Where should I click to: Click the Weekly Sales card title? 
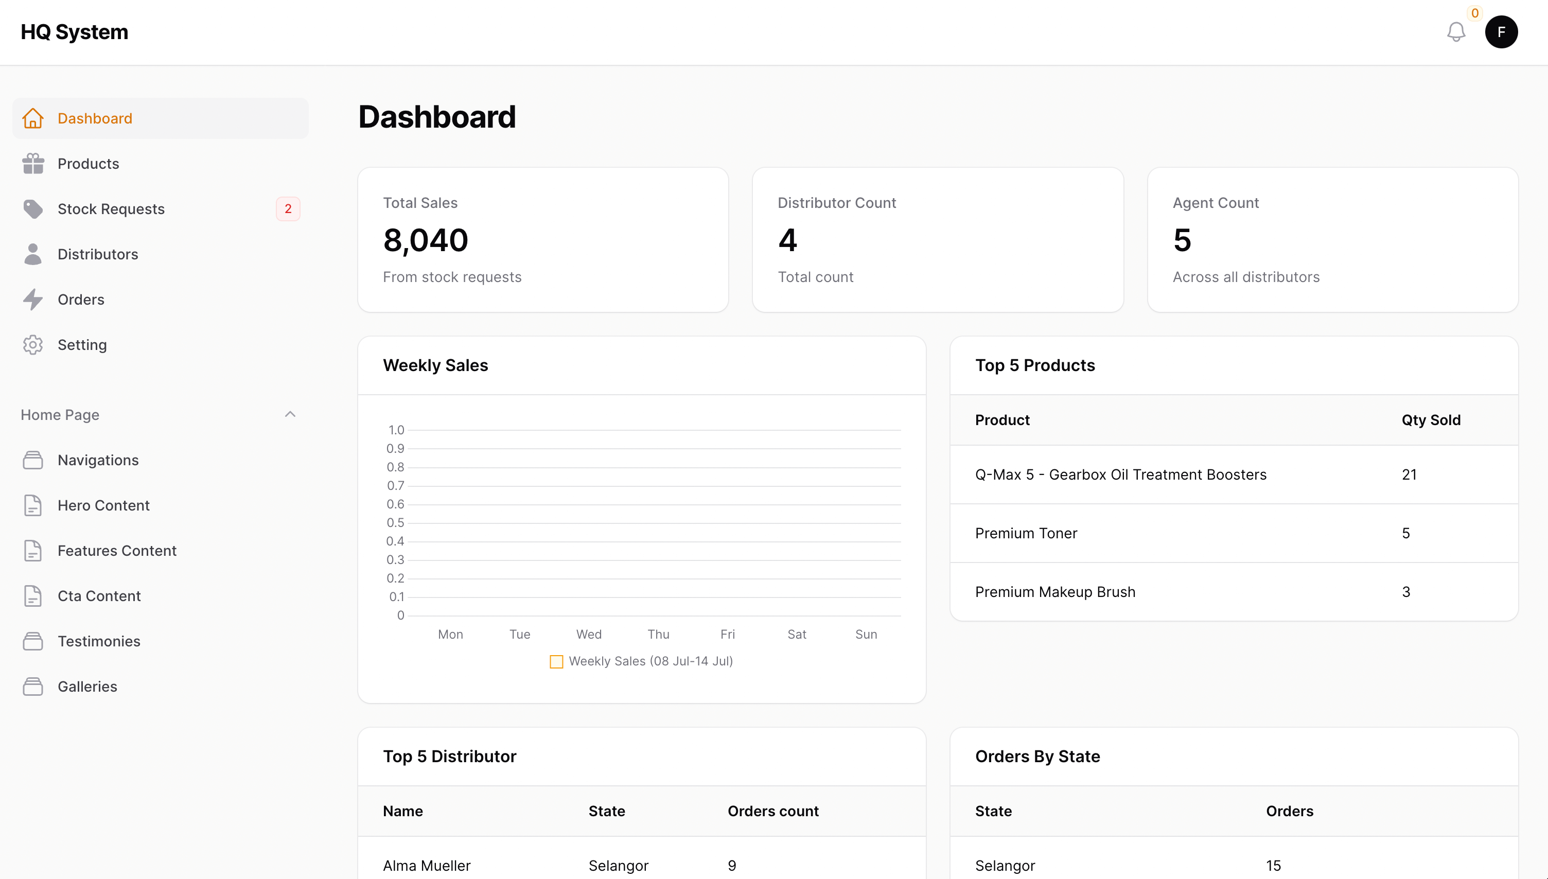(x=435, y=366)
